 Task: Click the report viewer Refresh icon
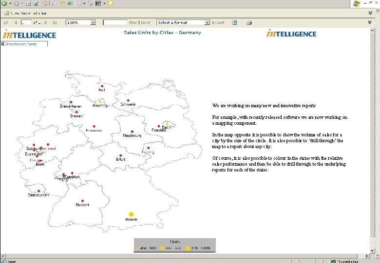[235, 22]
